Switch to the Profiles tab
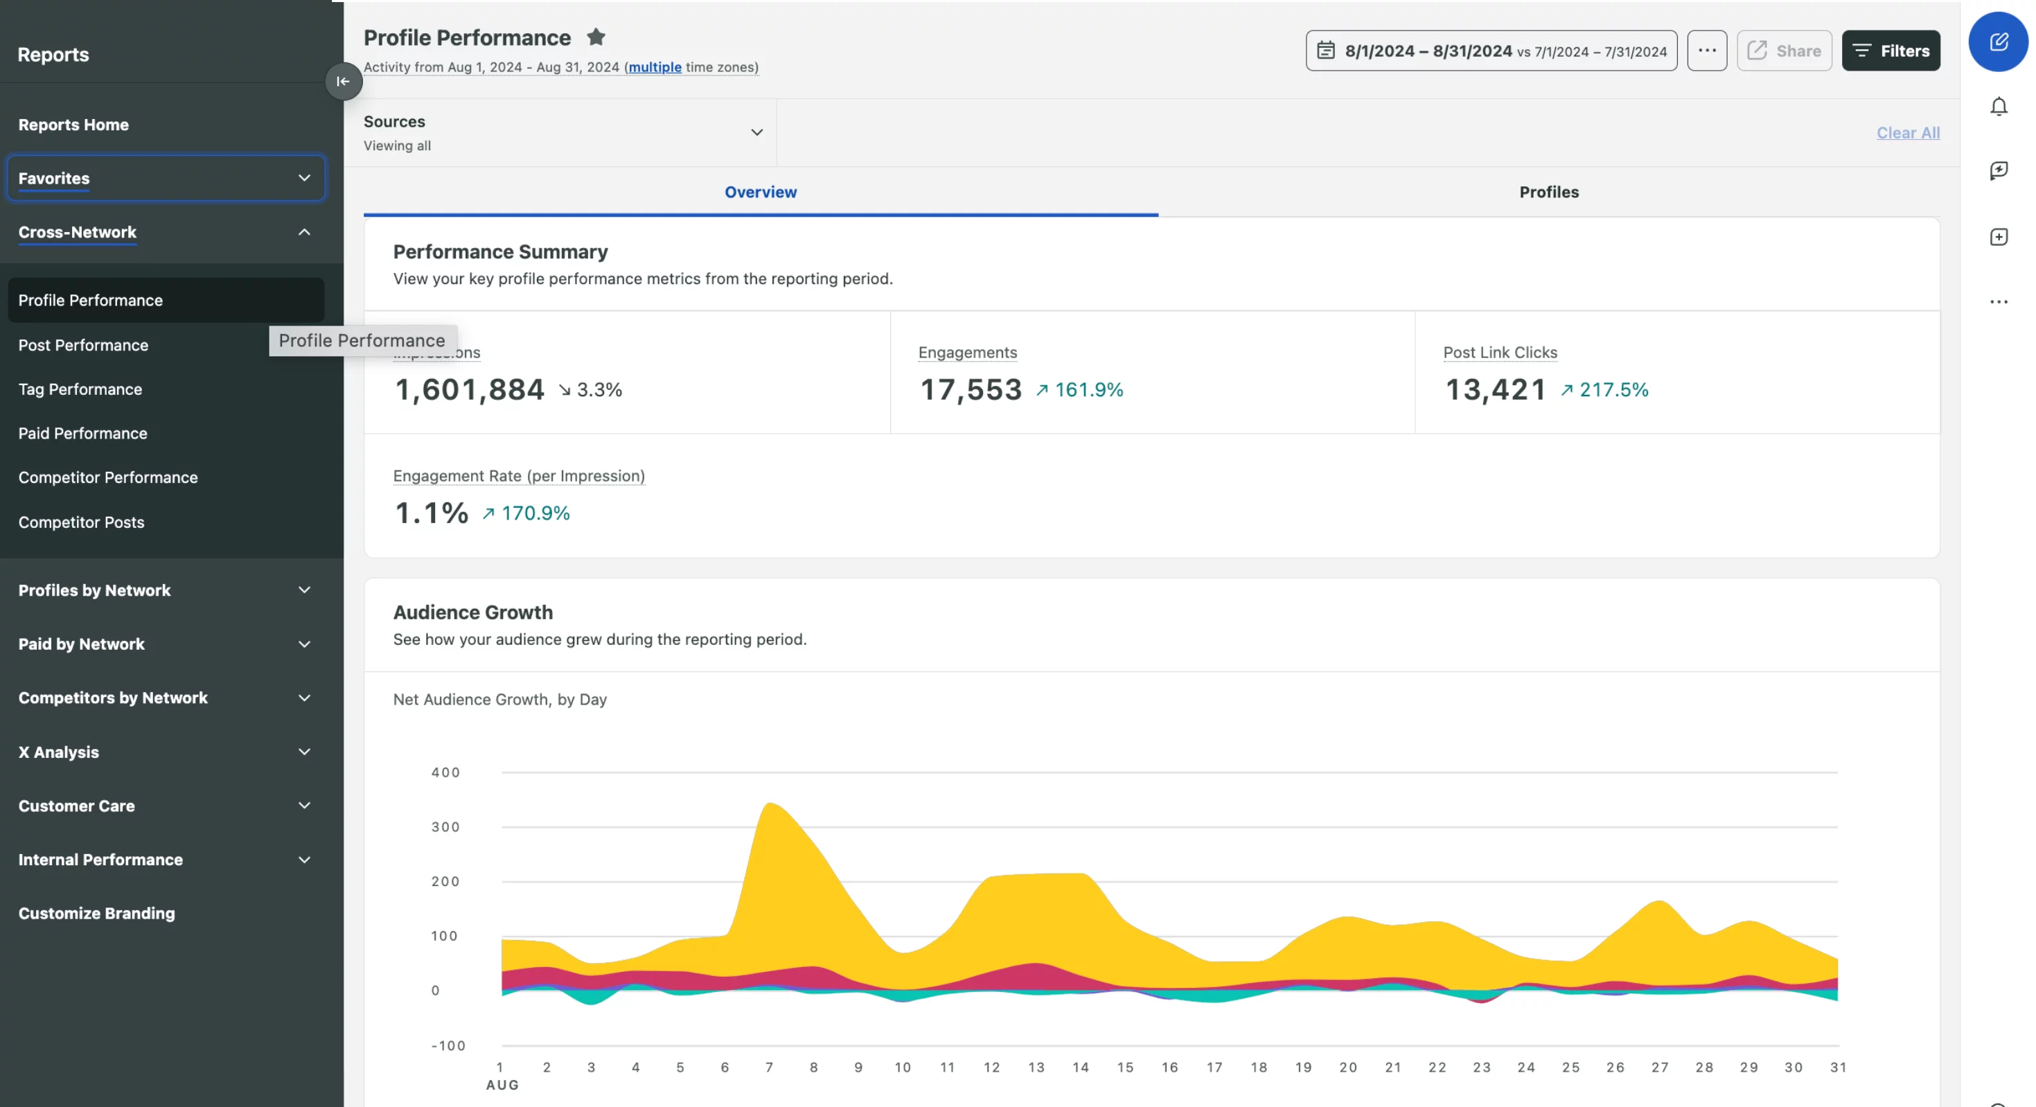2036x1107 pixels. (x=1548, y=192)
